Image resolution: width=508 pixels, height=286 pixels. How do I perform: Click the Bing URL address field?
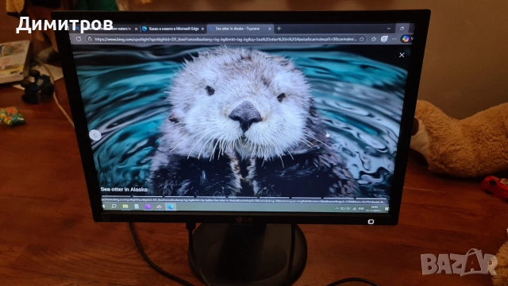(225, 39)
